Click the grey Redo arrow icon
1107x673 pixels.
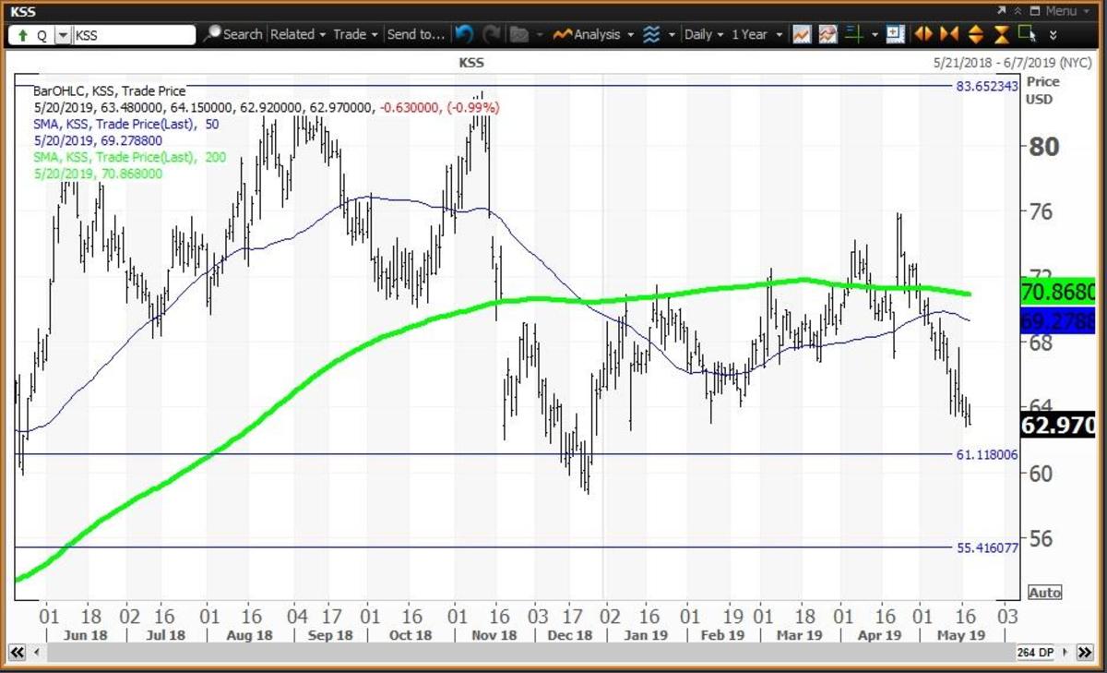(493, 34)
